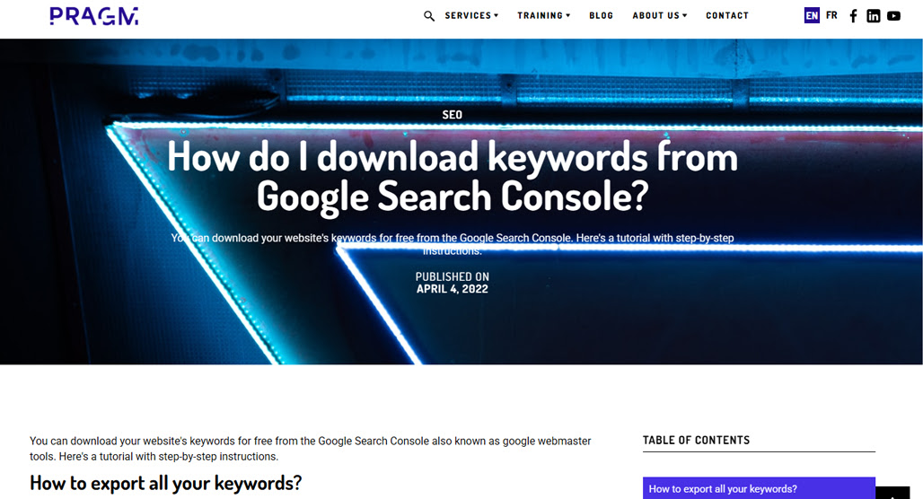Visit the Facebook page icon
The height and width of the screenshot is (499, 923).
pos(853,16)
